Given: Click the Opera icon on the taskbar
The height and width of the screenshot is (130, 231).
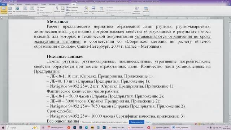Looking at the screenshot, I should point(149,127).
